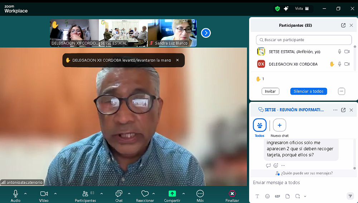Screen dimensions: 358x203
Task: Toggle the Audio microphone mute
Action: tap(15, 193)
